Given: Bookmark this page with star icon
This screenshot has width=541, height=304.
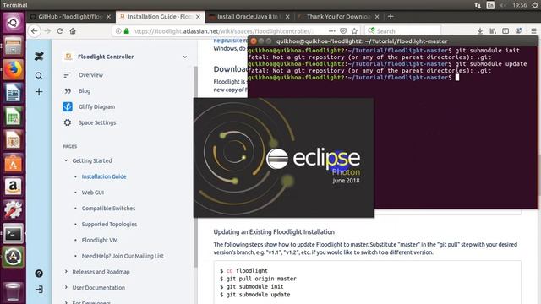Looking at the screenshot, I should (x=354, y=31).
